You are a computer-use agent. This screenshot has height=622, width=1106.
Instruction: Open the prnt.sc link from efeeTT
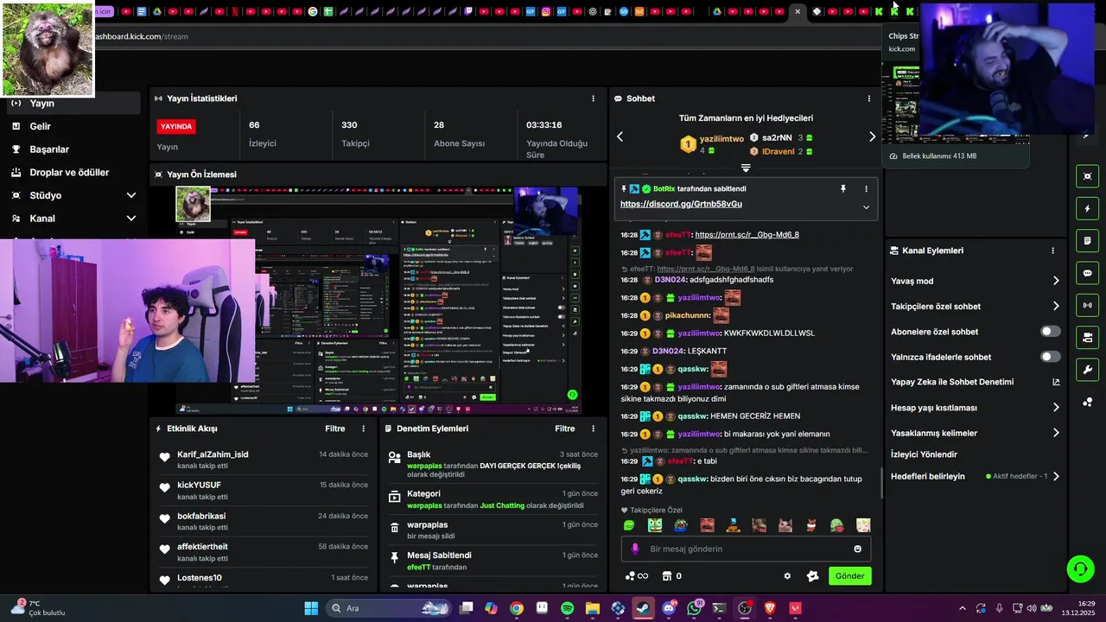pos(747,234)
